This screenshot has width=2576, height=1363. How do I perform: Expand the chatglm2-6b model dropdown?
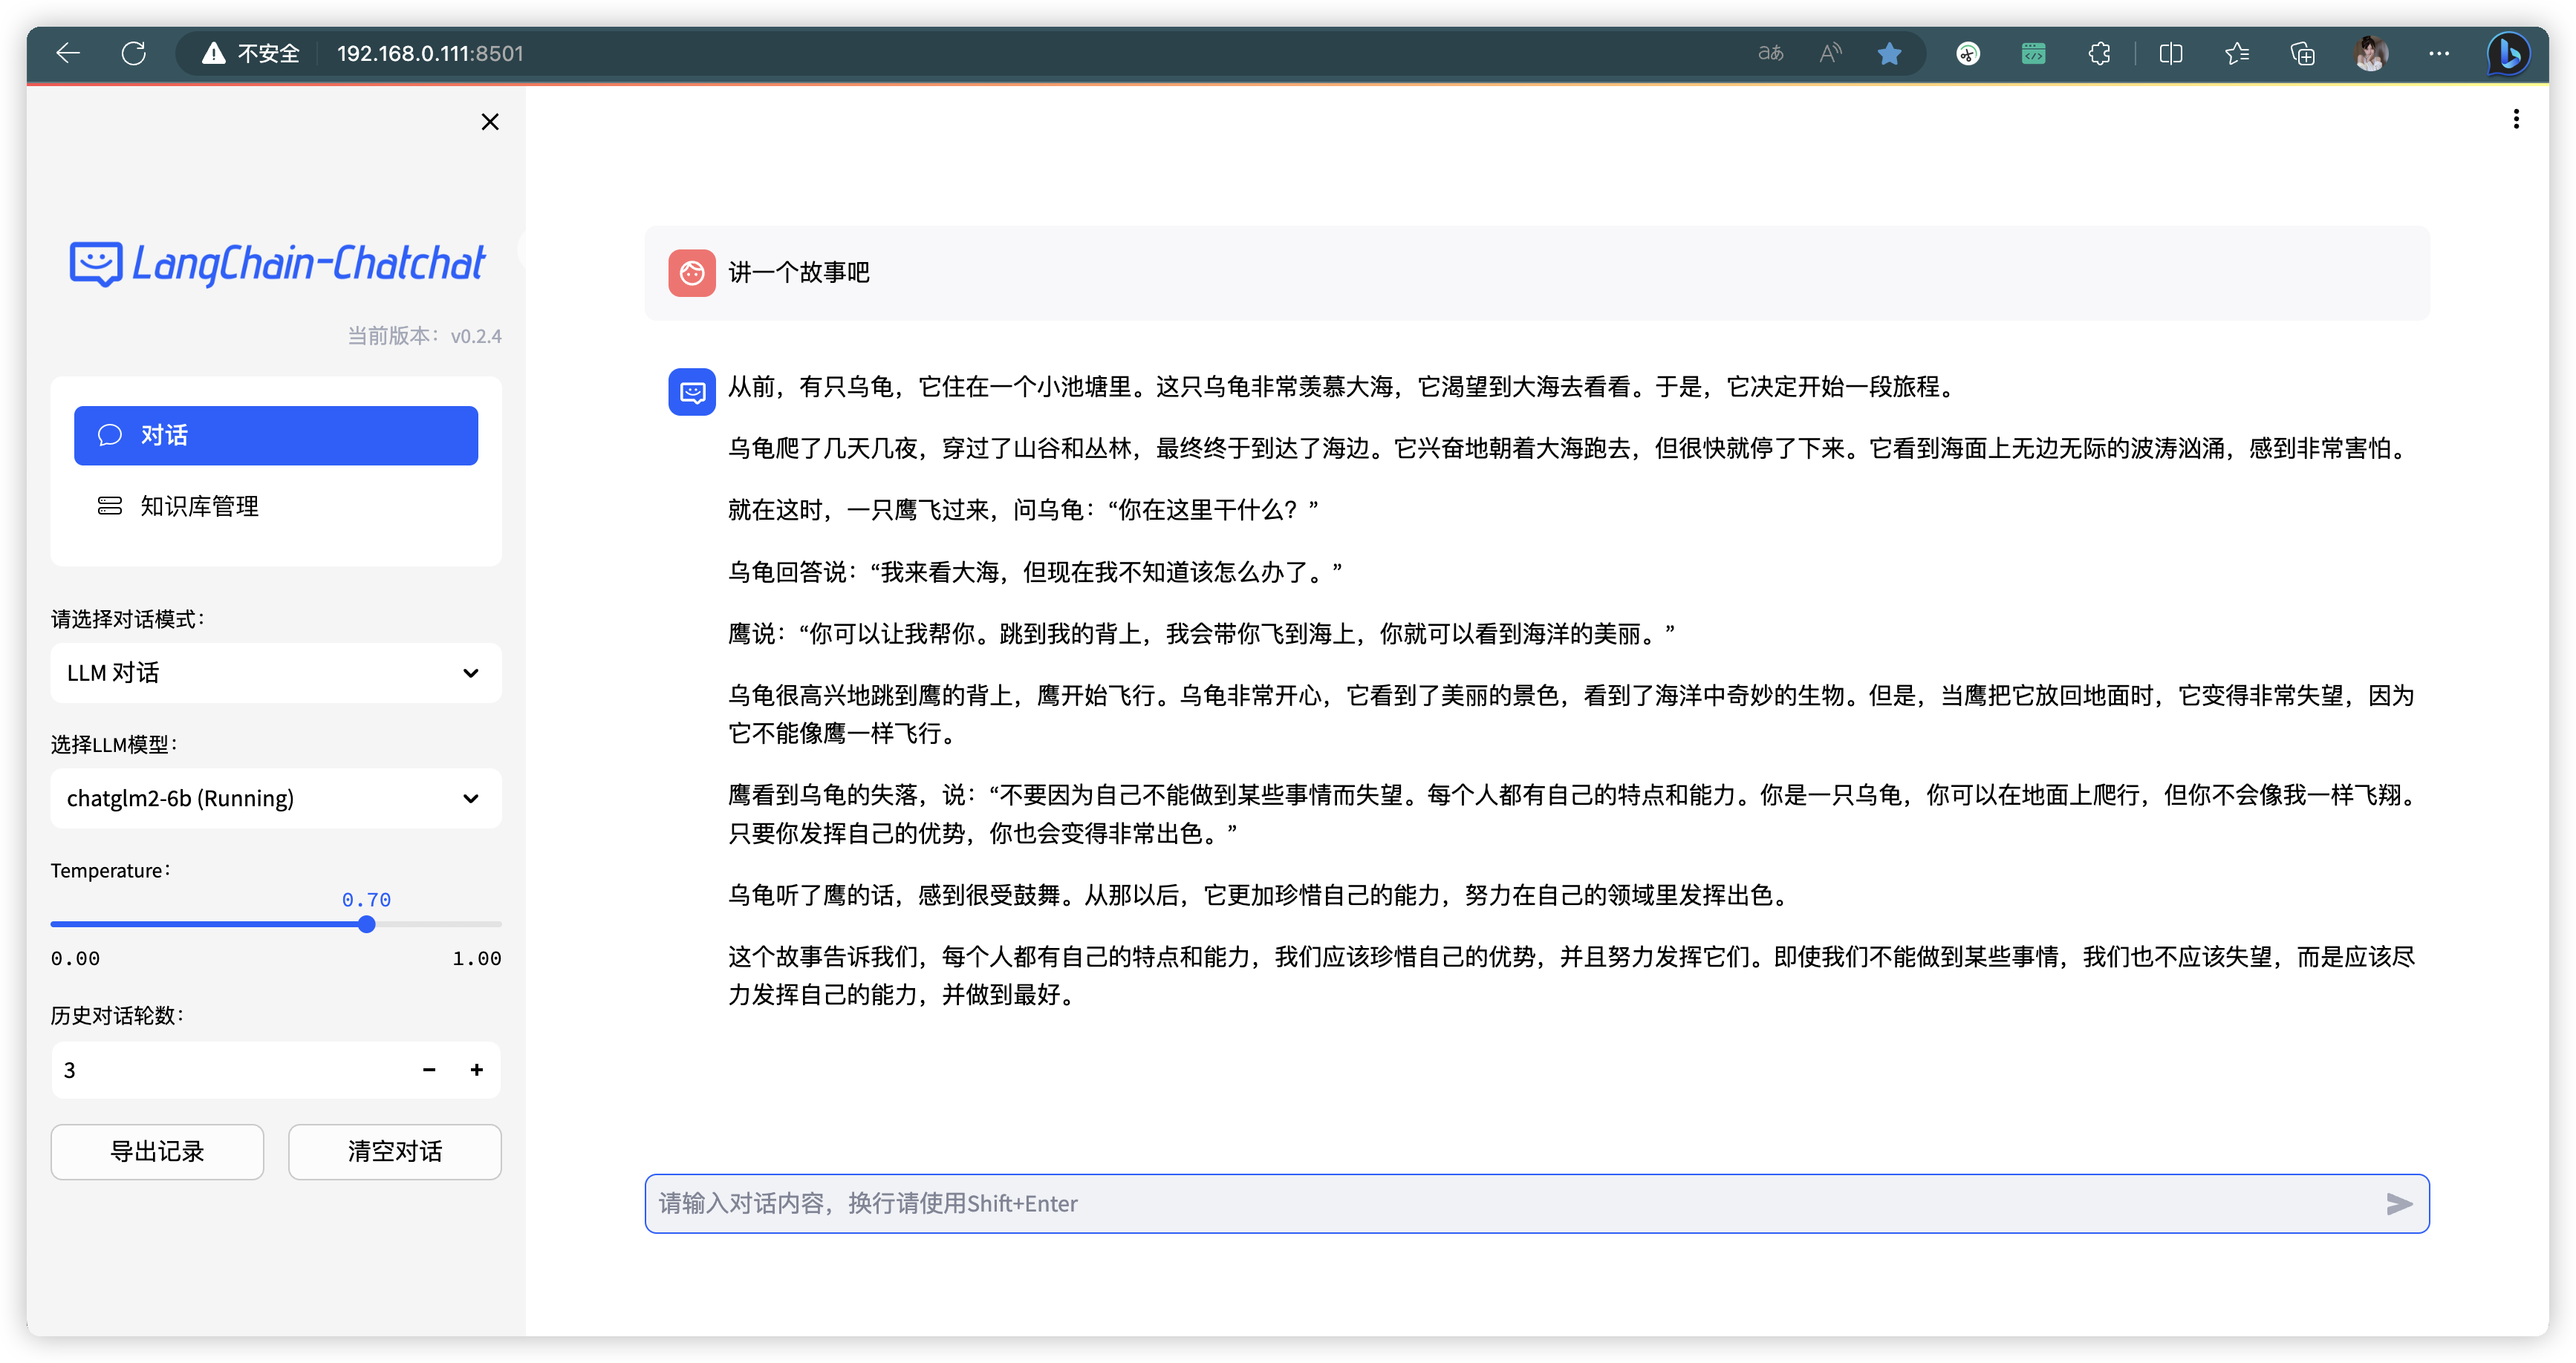[x=276, y=798]
